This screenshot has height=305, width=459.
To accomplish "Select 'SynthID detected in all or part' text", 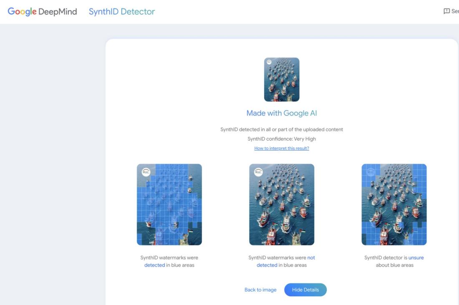I will pos(282,129).
